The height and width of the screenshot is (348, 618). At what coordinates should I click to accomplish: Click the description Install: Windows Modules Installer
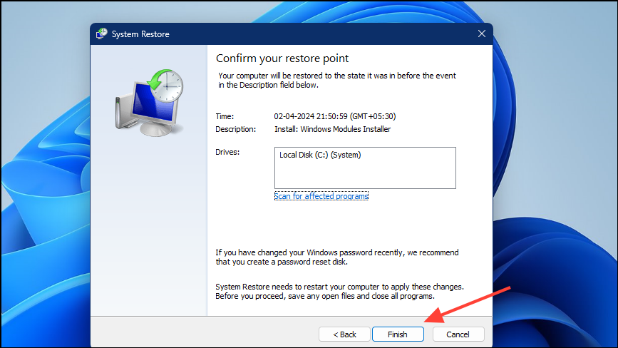click(x=332, y=129)
